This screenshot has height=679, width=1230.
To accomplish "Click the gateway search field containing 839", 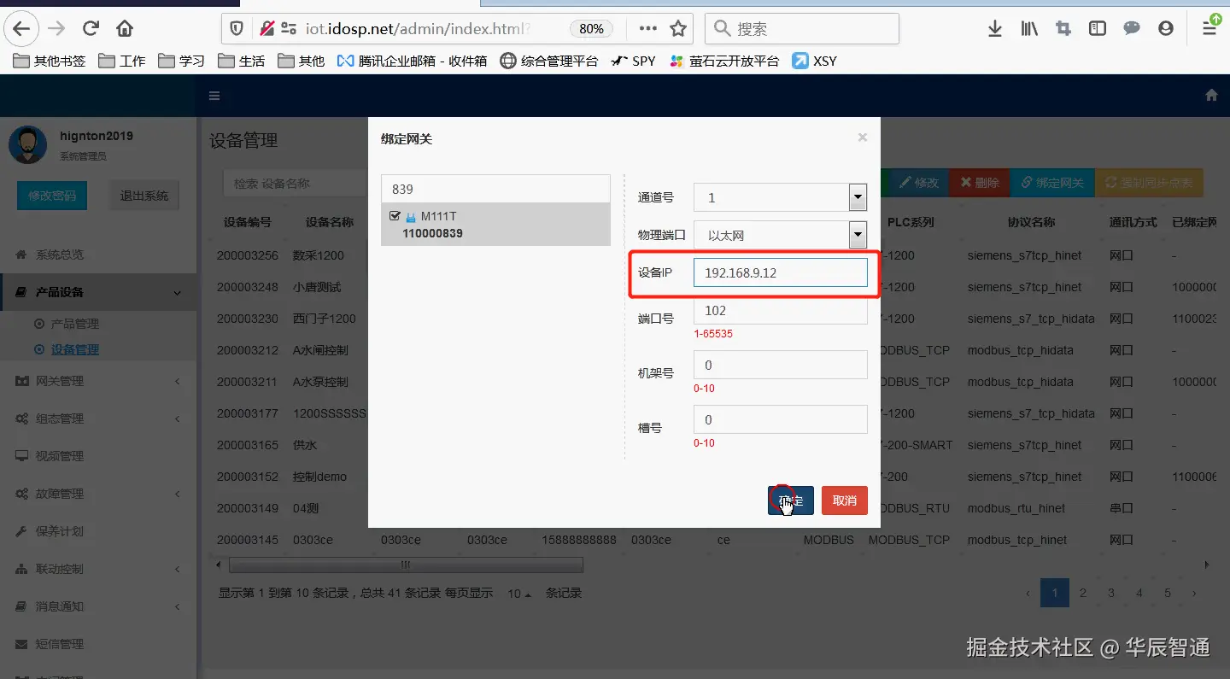I will [495, 189].
